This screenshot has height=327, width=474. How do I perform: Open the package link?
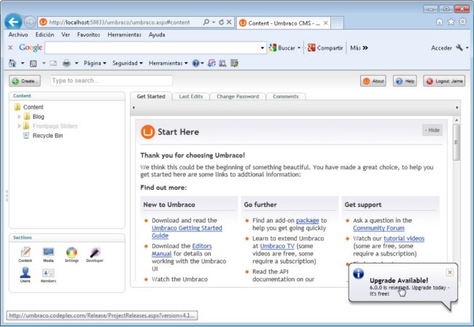pyautogui.click(x=308, y=220)
